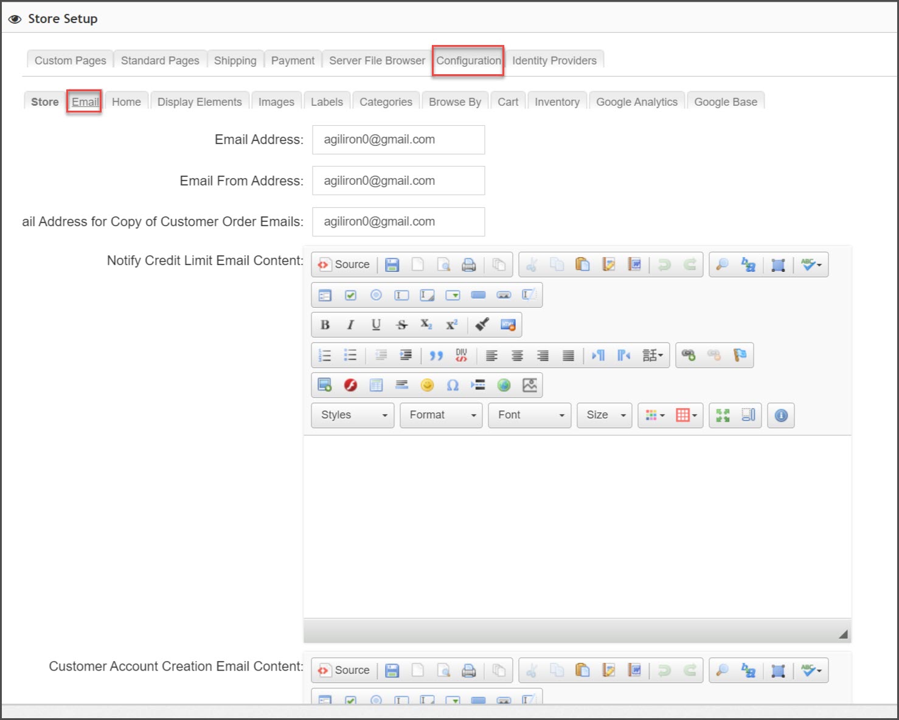
Task: Open the Text Color picker
Action: [x=655, y=415]
